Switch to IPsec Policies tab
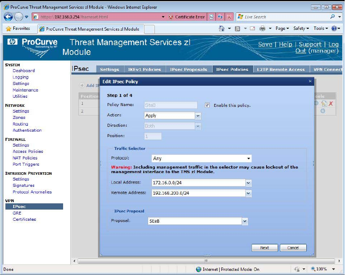This screenshot has width=345, height=275. point(232,69)
